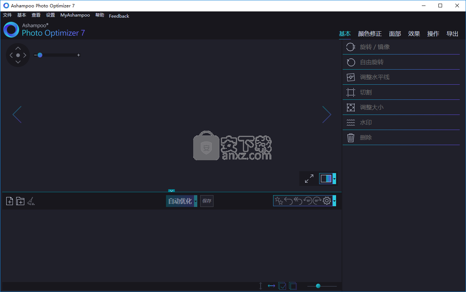Open the 文件 (File) menu
The width and height of the screenshot is (466, 292).
7,15
